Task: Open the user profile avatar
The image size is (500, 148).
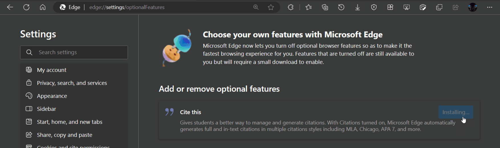Action: point(473,7)
